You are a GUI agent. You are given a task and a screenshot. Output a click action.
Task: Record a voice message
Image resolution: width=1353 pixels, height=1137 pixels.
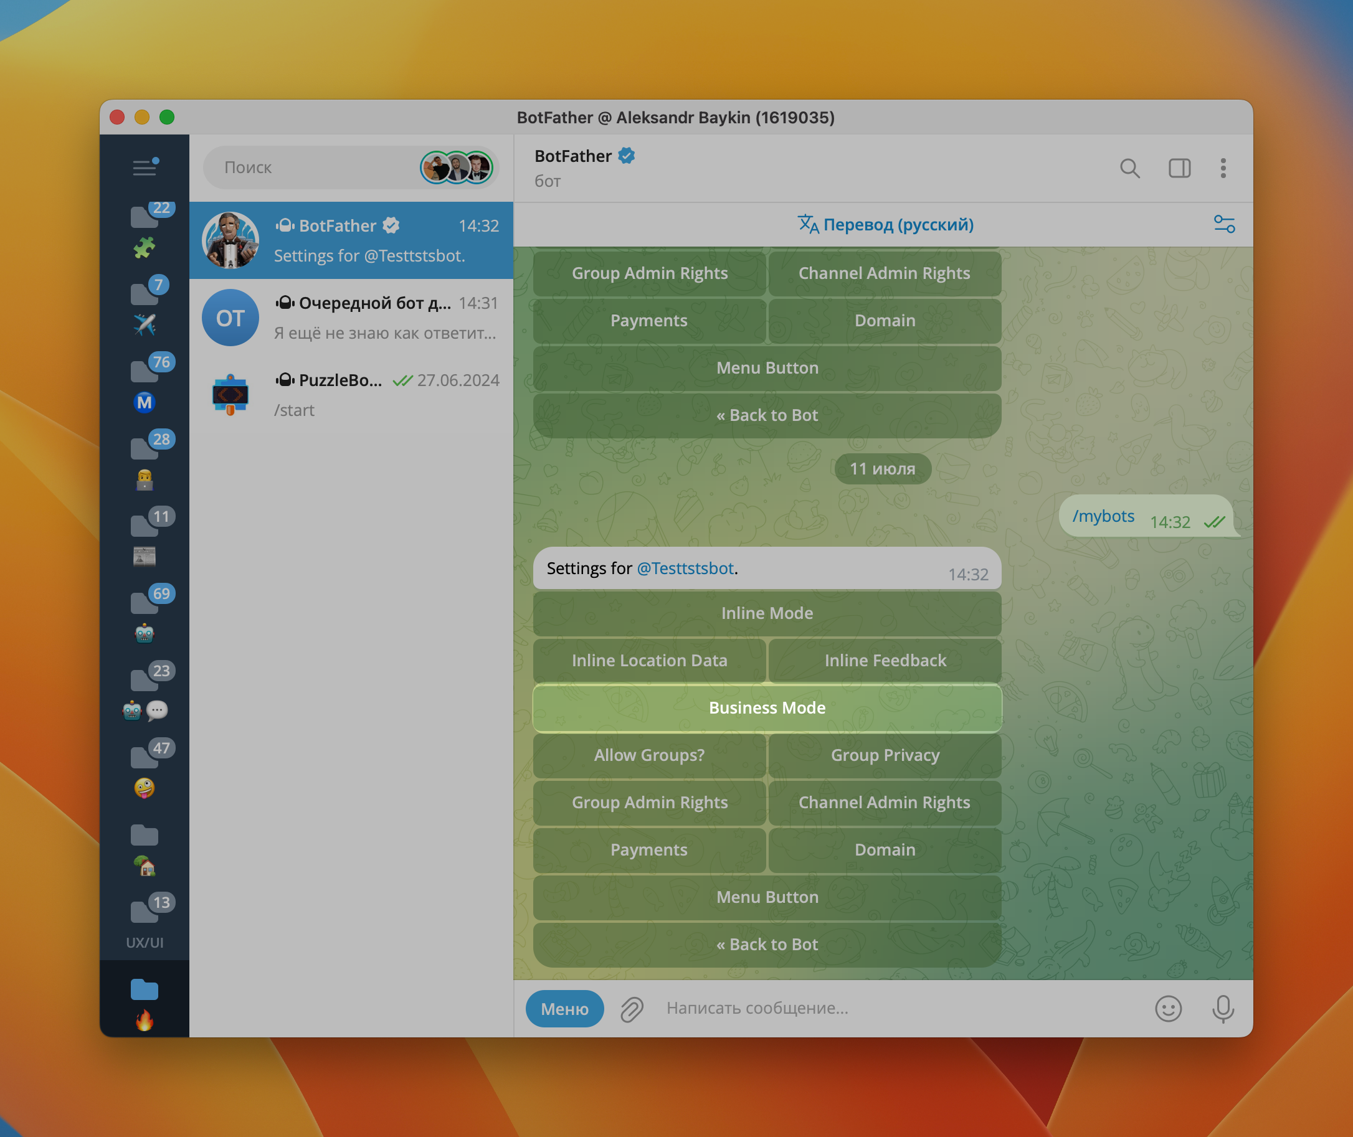(x=1223, y=1009)
